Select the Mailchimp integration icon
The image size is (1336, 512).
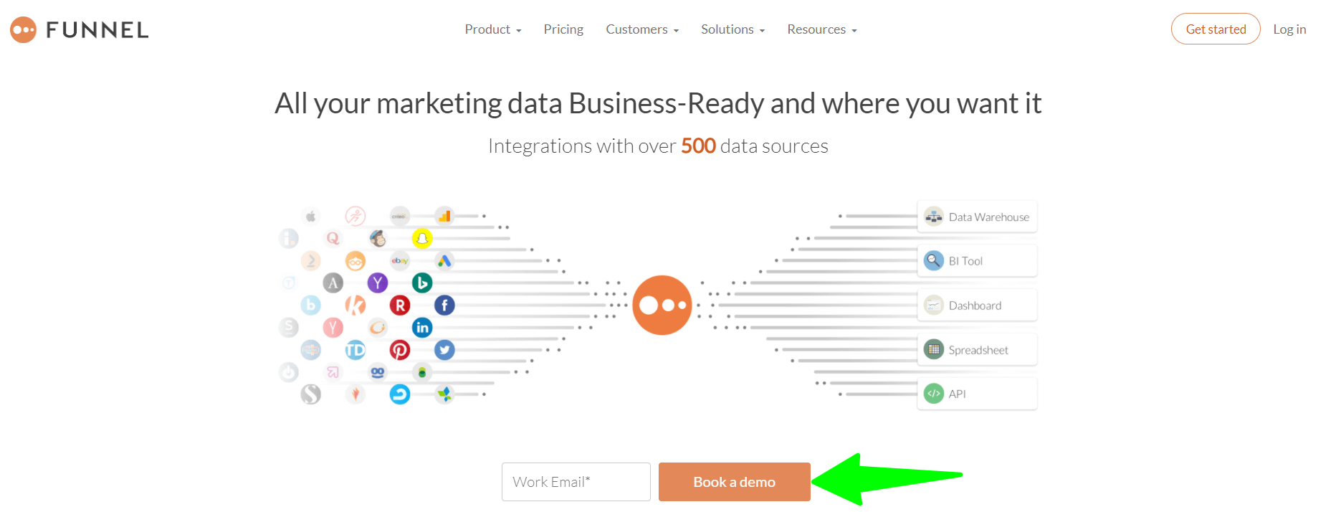377,239
